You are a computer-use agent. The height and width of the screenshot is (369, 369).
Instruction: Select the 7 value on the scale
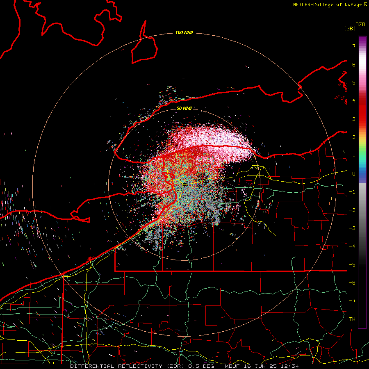click(354, 46)
